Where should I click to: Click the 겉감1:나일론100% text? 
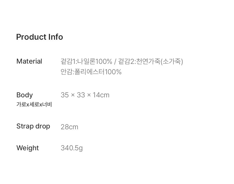[86, 62]
